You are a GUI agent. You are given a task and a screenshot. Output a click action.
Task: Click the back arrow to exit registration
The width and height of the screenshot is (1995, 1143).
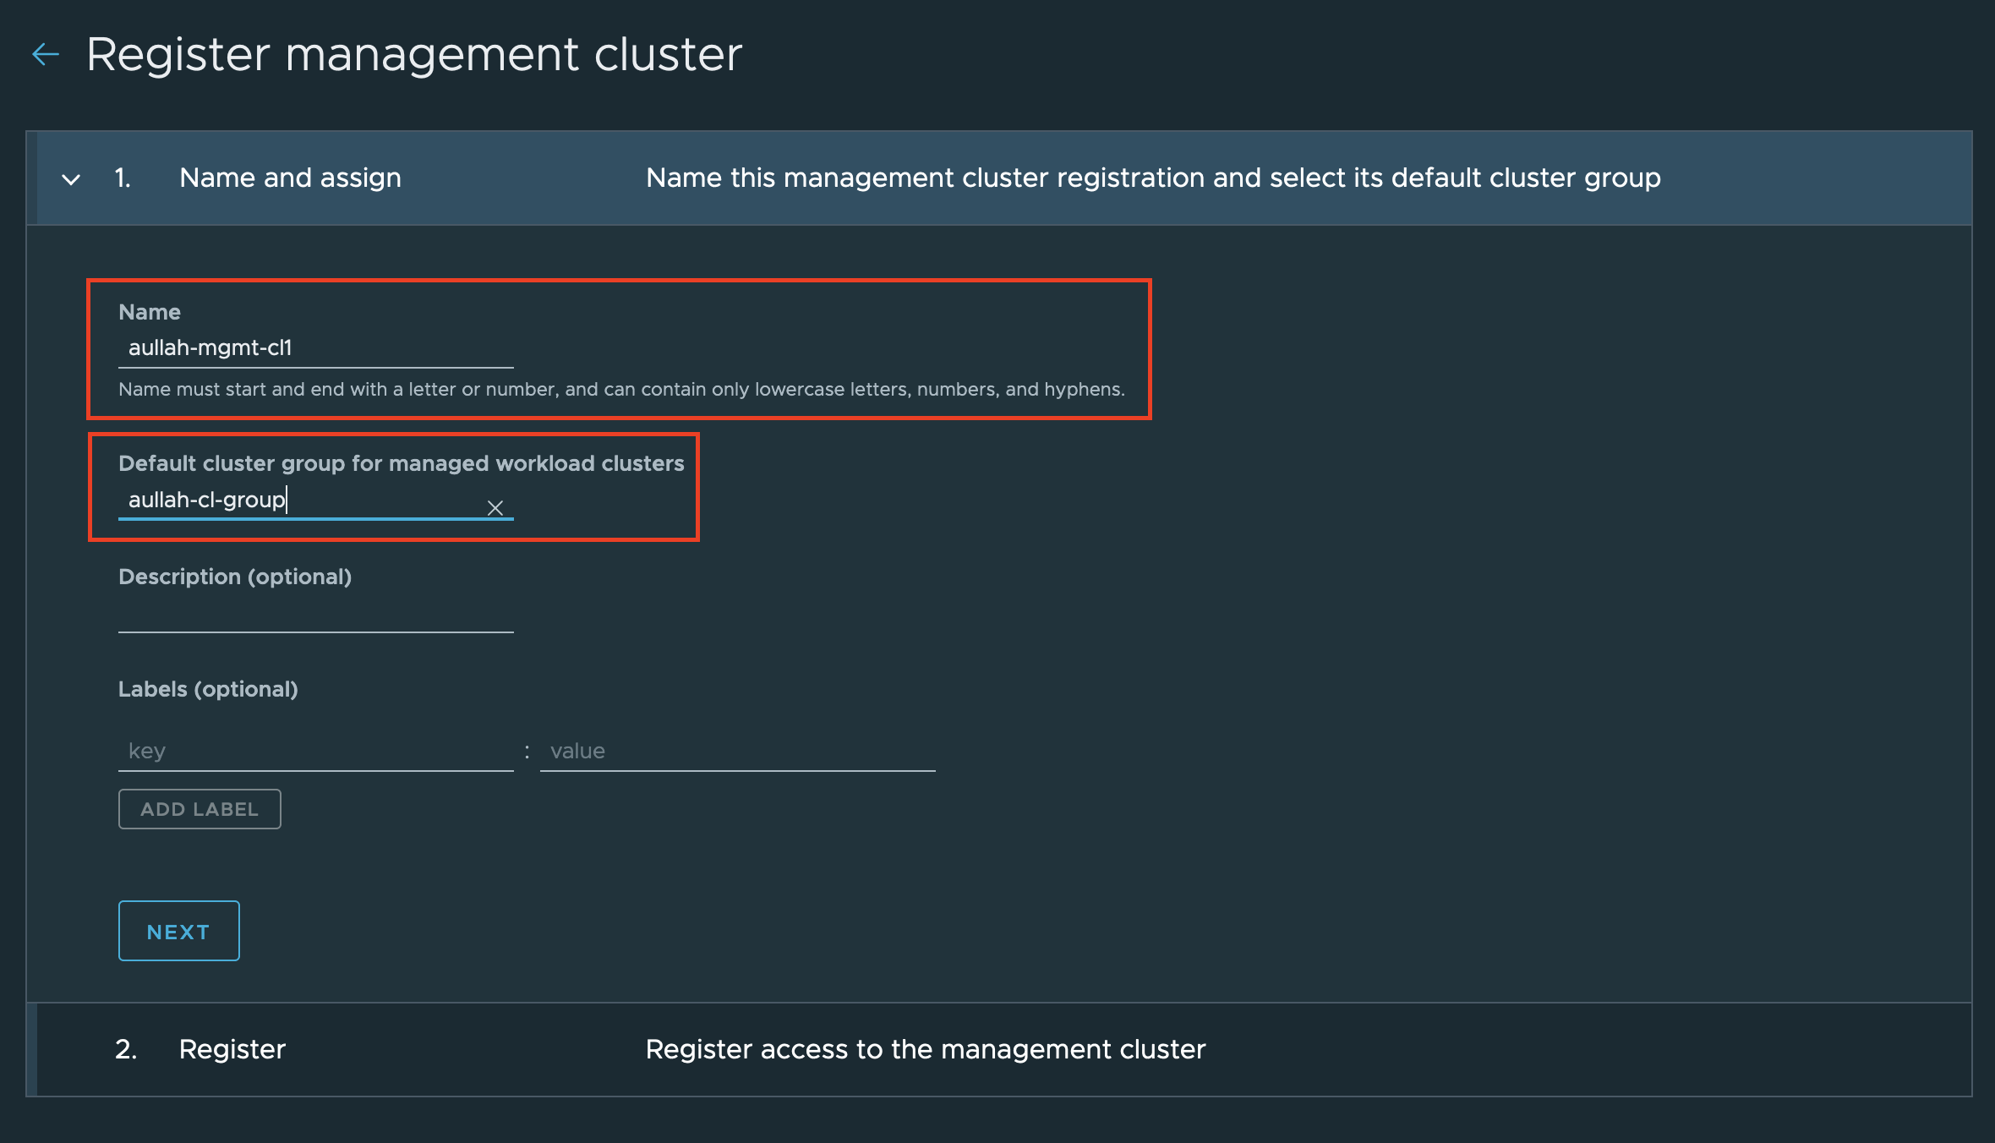pyautogui.click(x=46, y=54)
